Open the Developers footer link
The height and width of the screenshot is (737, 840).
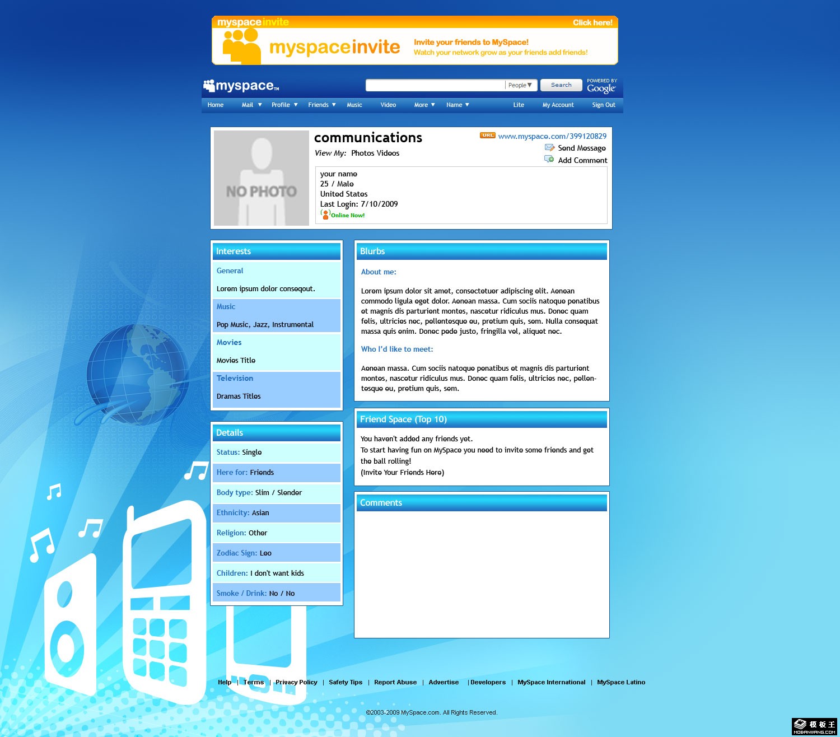488,682
